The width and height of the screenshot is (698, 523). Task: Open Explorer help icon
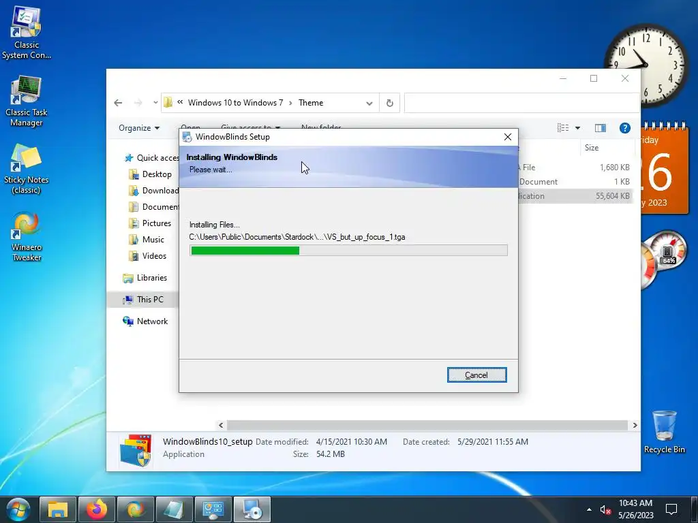[624, 128]
